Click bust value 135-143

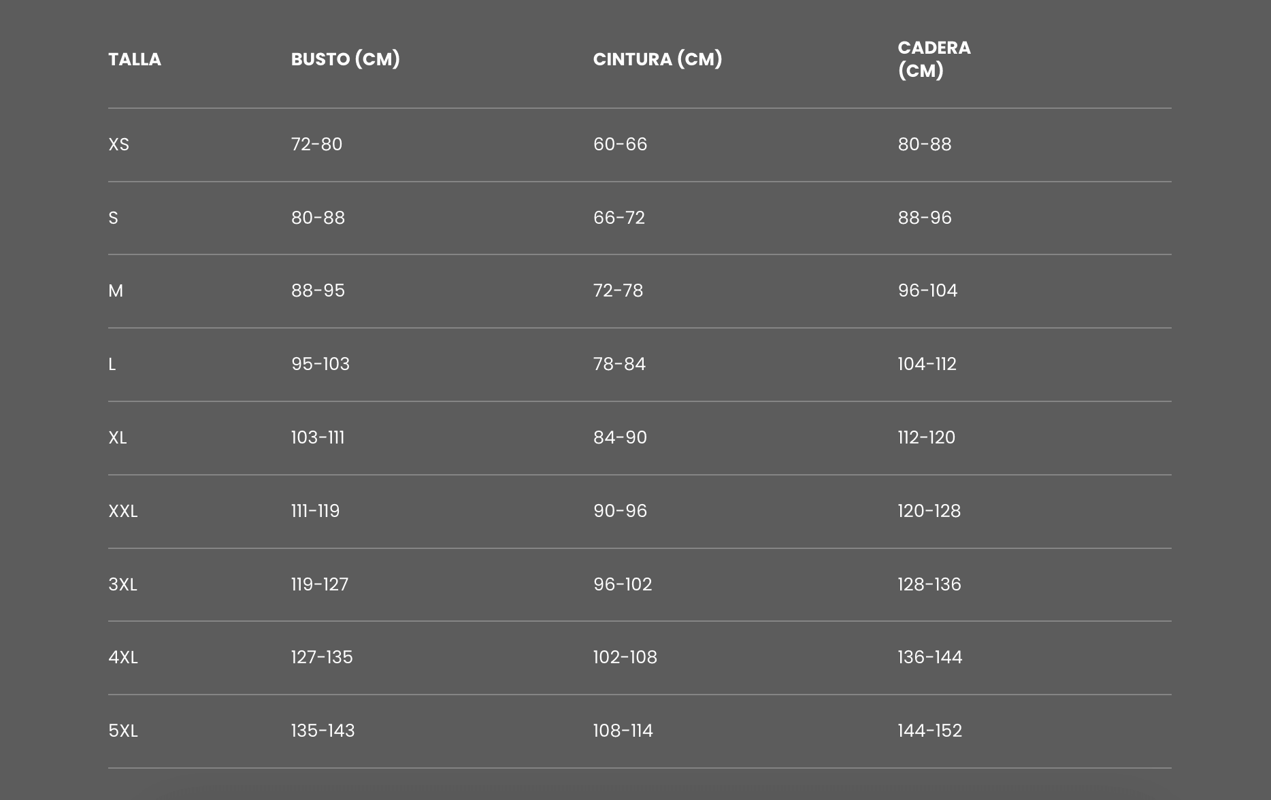coord(323,731)
